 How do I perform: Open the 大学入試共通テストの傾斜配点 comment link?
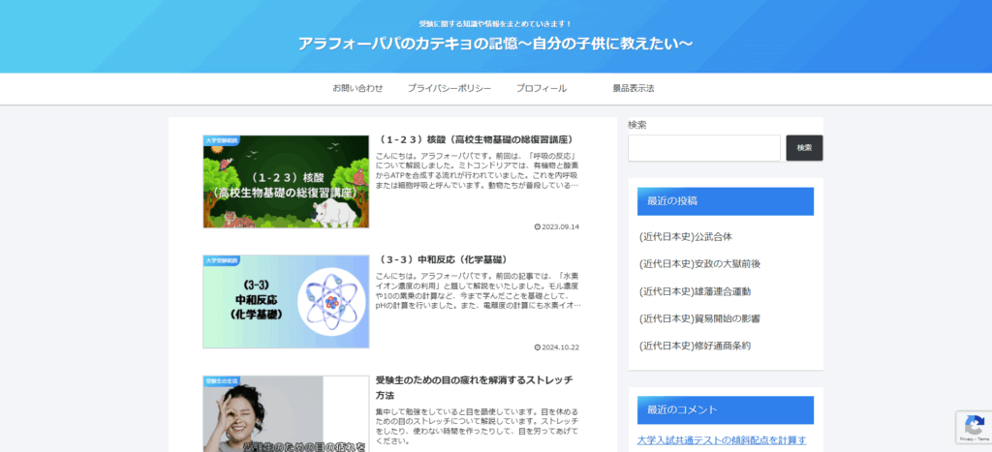[722, 440]
